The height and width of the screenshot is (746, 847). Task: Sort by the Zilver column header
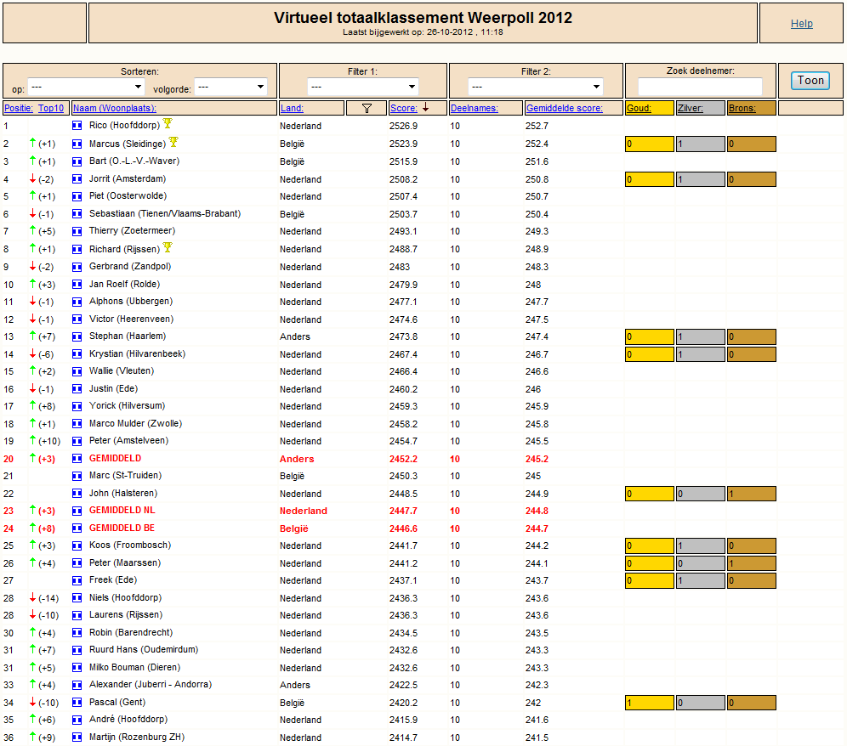coord(691,108)
